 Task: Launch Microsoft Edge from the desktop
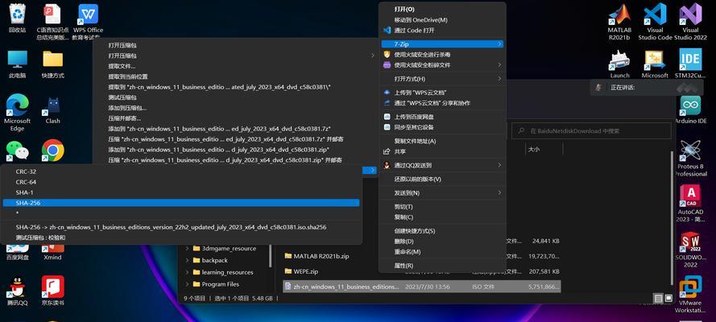click(x=18, y=112)
